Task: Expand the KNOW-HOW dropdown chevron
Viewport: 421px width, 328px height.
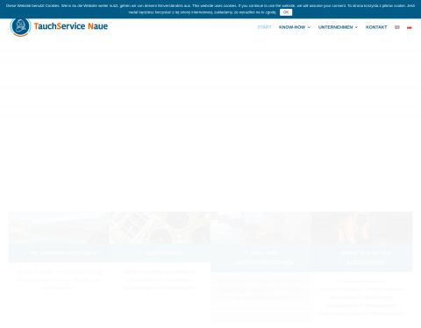Action: point(309,27)
